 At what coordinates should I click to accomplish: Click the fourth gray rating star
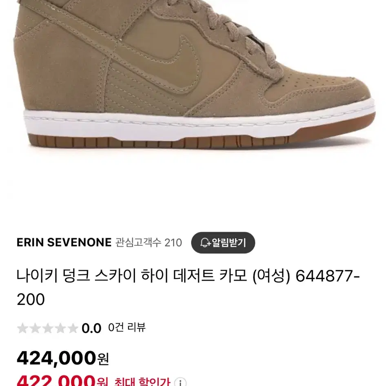click(x=60, y=328)
